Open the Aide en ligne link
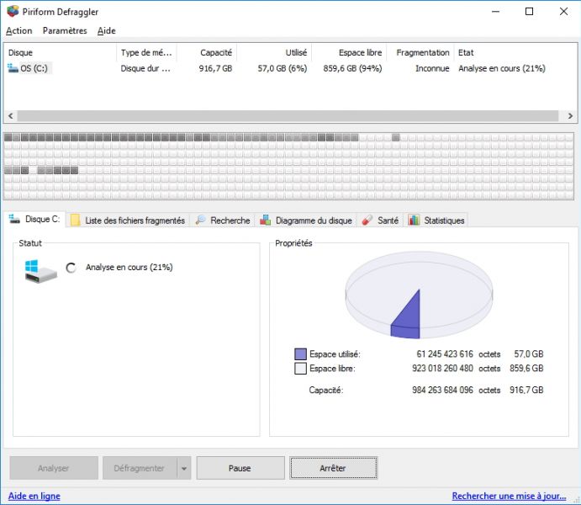581x505 pixels. click(x=34, y=496)
